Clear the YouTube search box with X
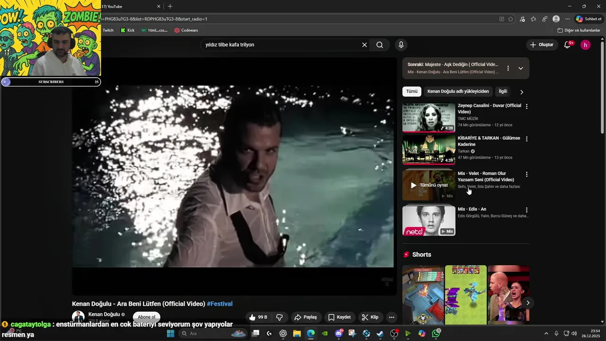606x341 pixels. (365, 45)
